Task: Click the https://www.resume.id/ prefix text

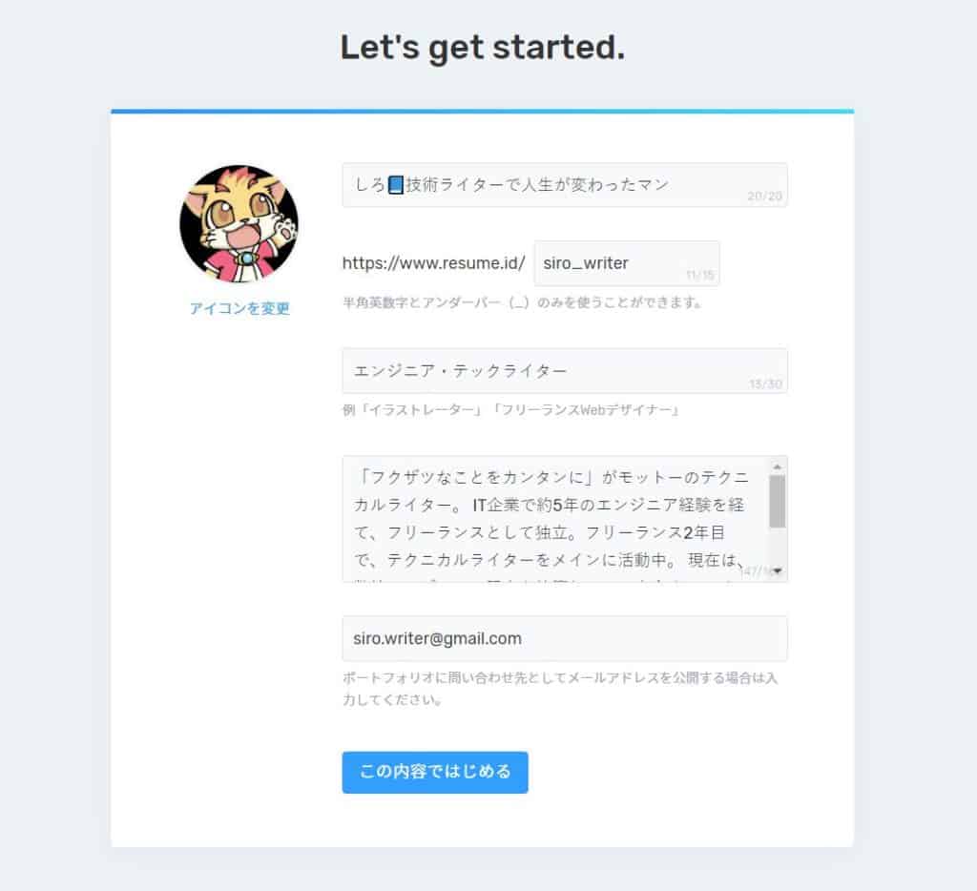Action: point(434,263)
